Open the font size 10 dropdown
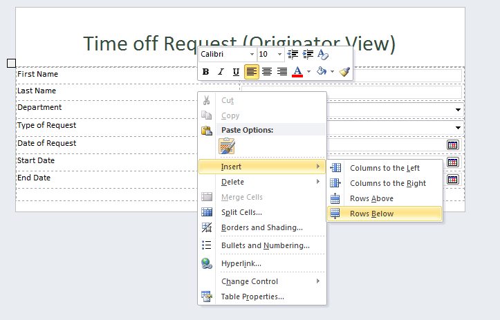Screen dimensions: 500x320 pos(270,55)
